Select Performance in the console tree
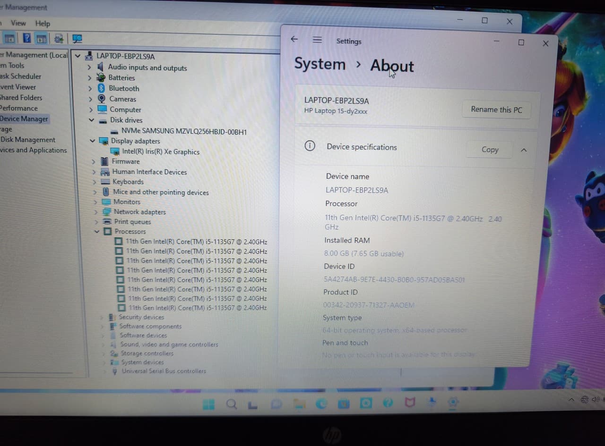The width and height of the screenshot is (605, 446). click(x=19, y=108)
